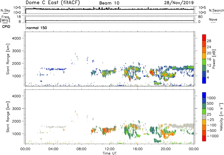Click the '80' tick on Nave axis
Viewport: 224px width, 155px height.
point(200,17)
